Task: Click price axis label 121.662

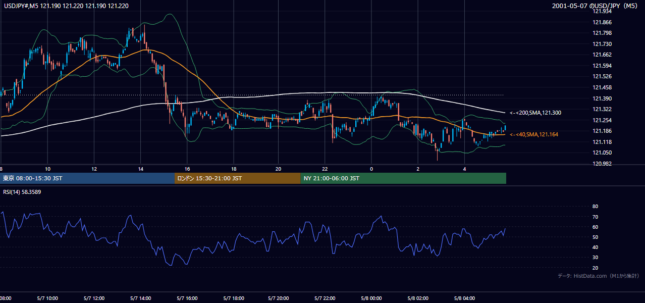Action: coord(601,55)
